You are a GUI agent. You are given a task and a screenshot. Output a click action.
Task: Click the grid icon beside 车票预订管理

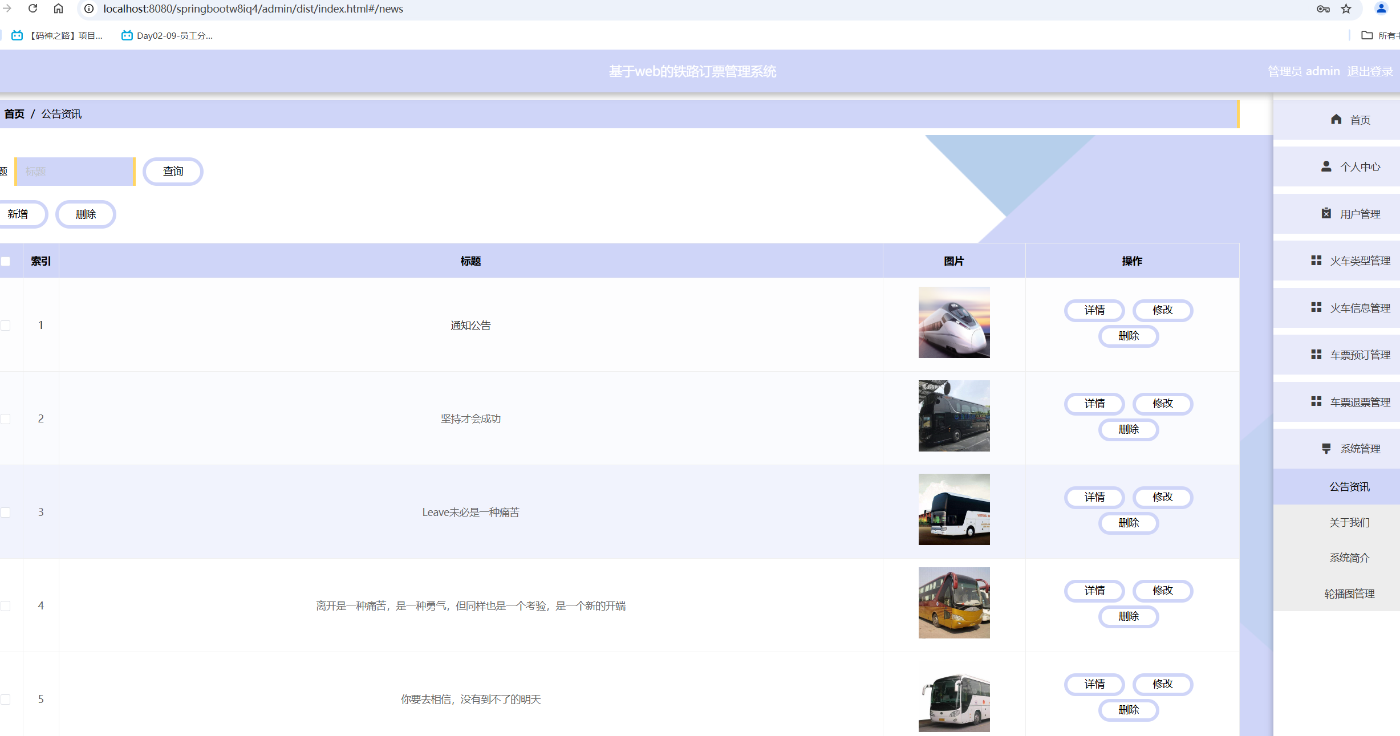[1316, 355]
